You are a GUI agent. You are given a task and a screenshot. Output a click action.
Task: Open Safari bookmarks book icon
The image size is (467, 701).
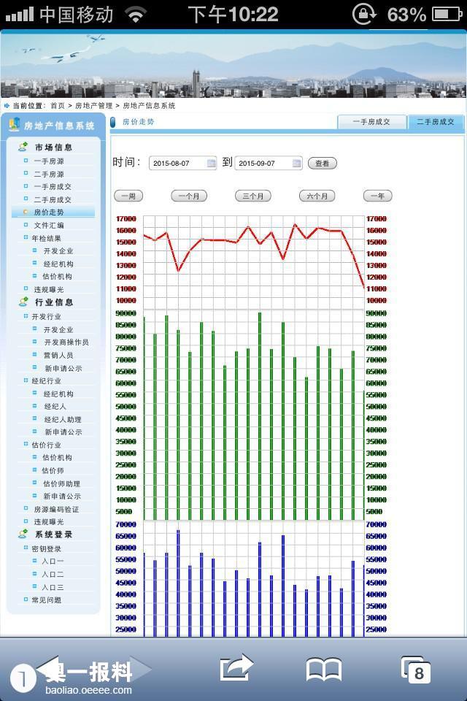click(x=324, y=670)
